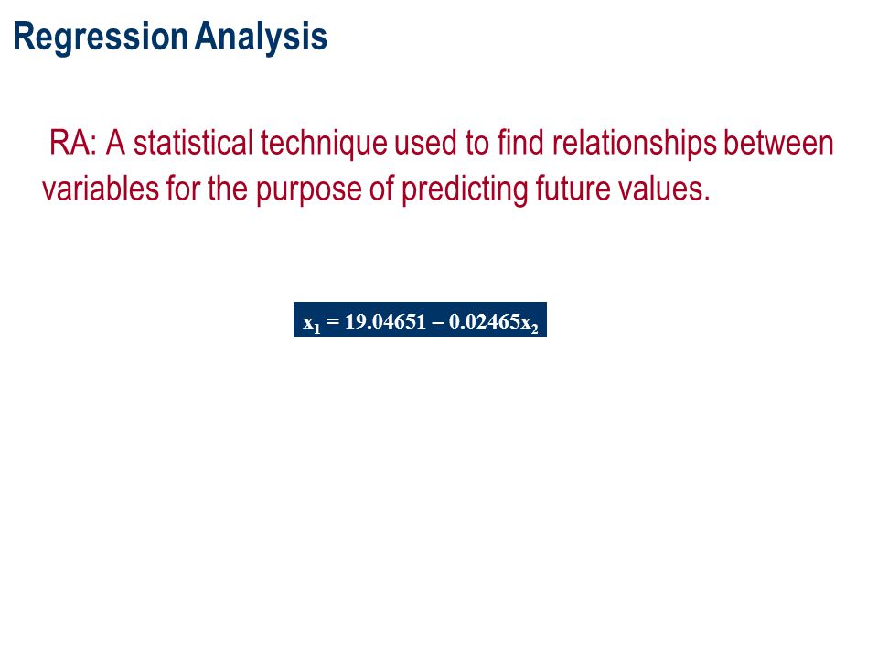The image size is (878, 659).
Task: Select the word find in the definition
Action: [x=520, y=143]
